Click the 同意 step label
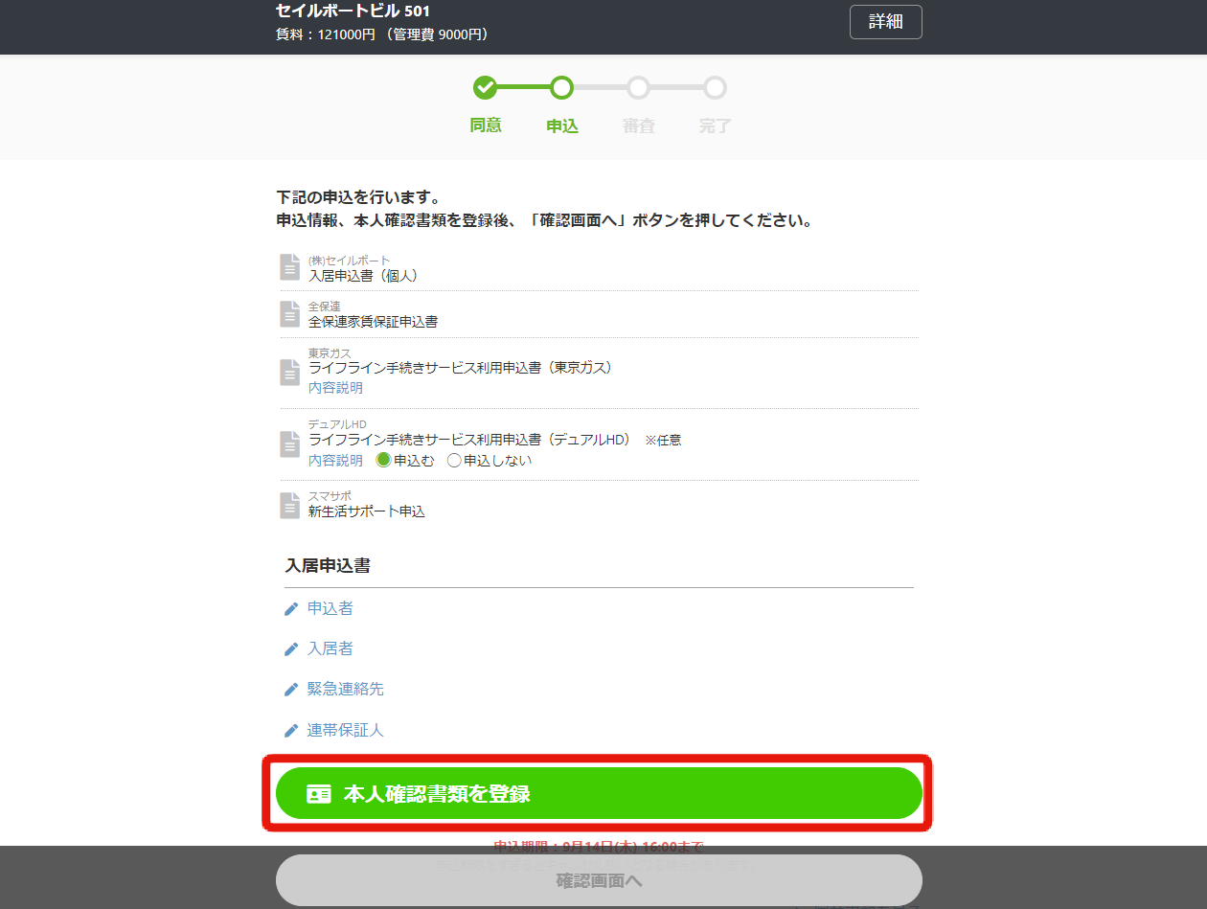The image size is (1207, 909). [x=486, y=125]
